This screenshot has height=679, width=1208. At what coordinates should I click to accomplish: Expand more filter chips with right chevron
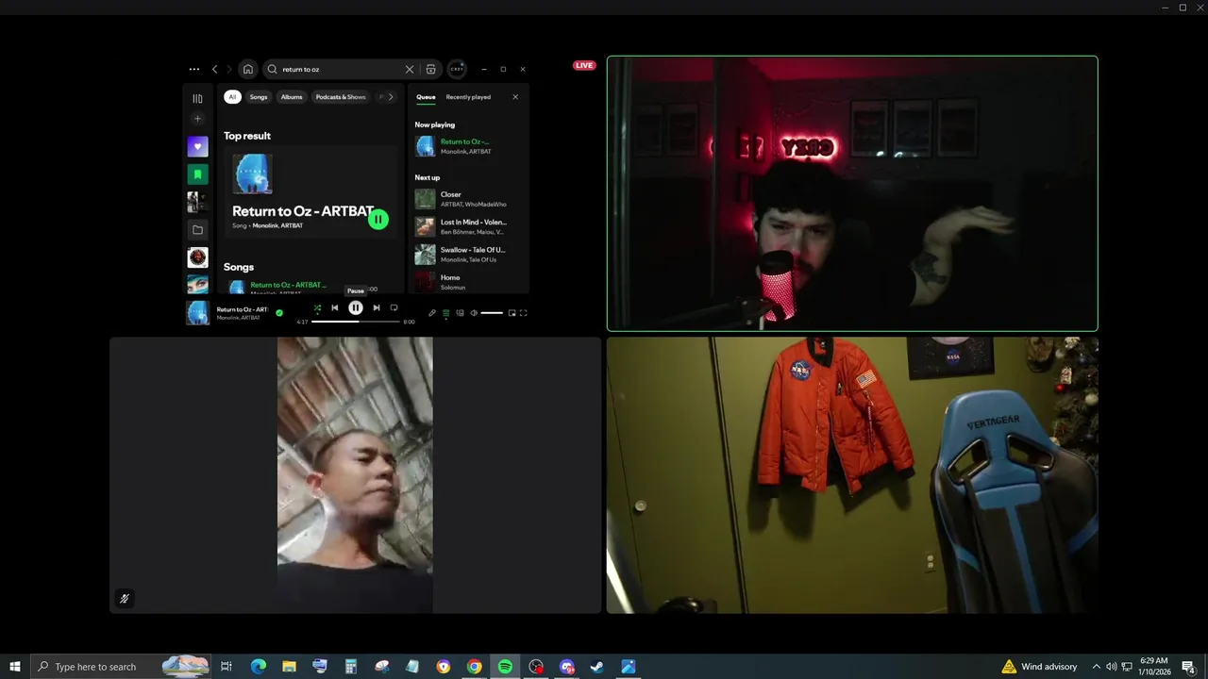click(x=391, y=97)
